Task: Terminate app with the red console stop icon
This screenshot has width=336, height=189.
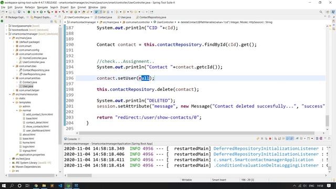Action: 270,139
